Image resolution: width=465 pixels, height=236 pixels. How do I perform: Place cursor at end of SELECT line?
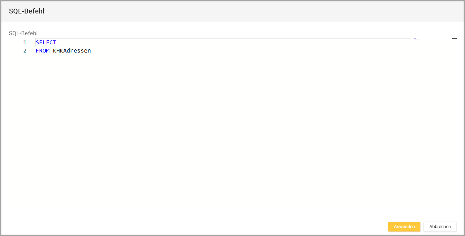pyautogui.click(x=57, y=43)
